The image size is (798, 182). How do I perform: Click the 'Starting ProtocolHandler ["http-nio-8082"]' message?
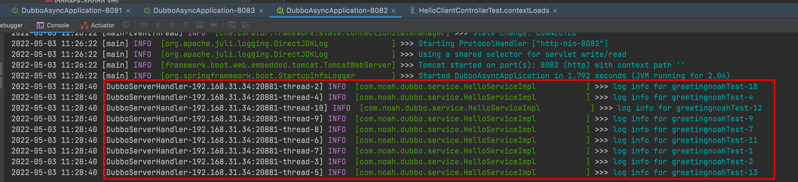[x=513, y=43]
